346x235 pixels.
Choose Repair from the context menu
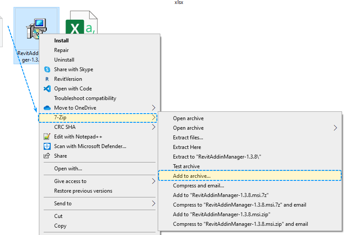coord(100,50)
